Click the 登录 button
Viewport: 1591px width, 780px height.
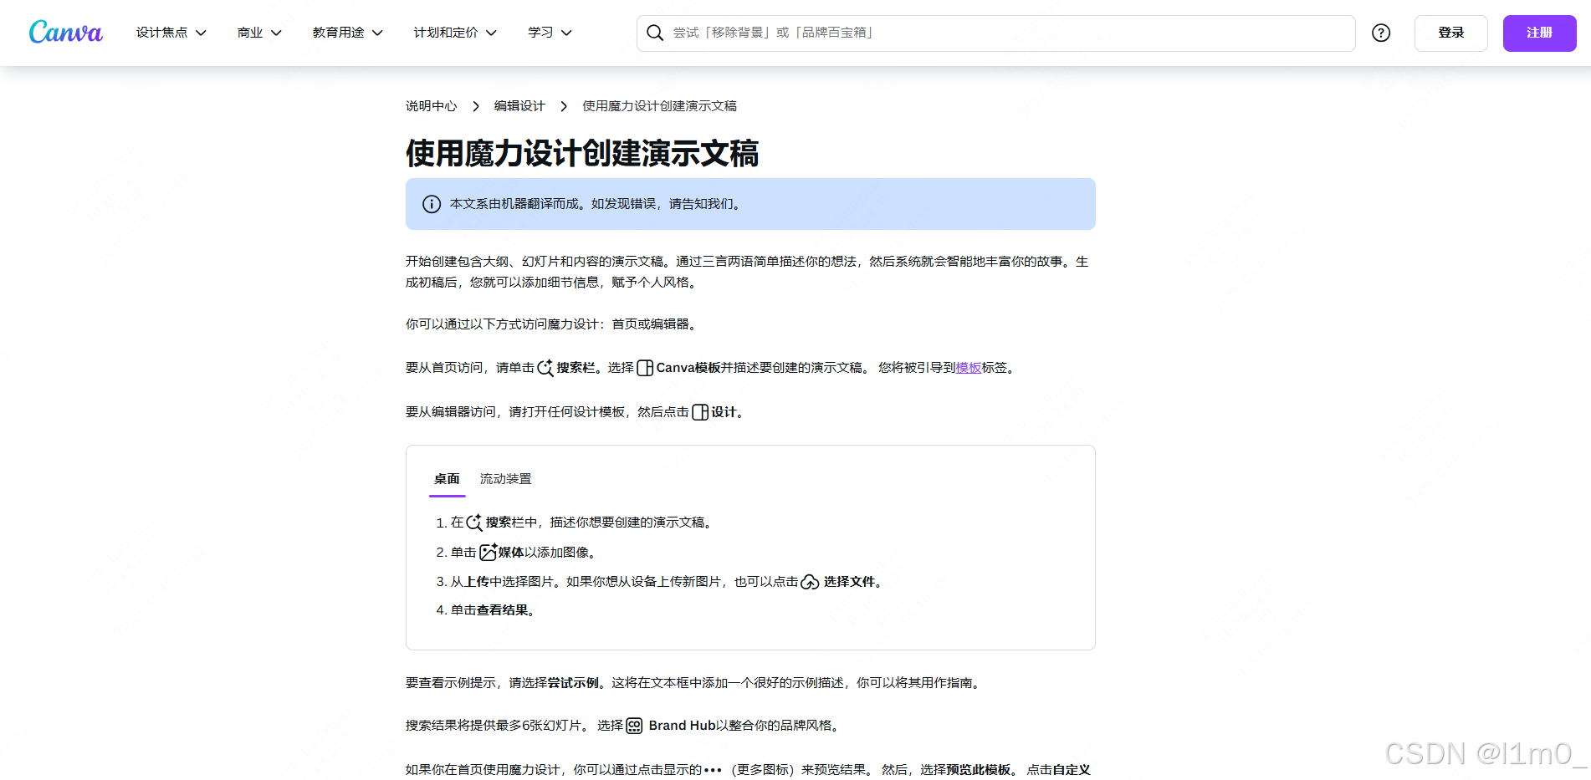(x=1451, y=33)
